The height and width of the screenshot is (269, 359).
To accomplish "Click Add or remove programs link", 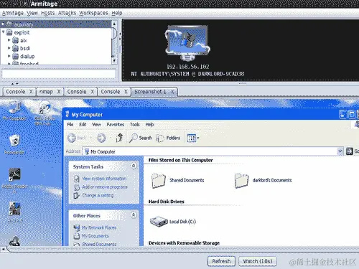I will 105,187.
